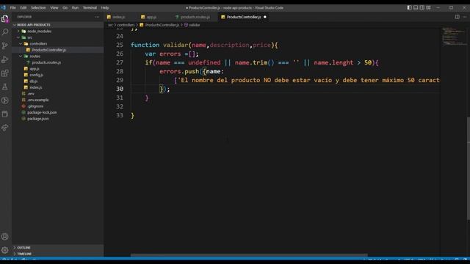Viewport: 470px width, 264px height.
Task: Select the ProductsController.js editor tab
Action: click(x=243, y=17)
